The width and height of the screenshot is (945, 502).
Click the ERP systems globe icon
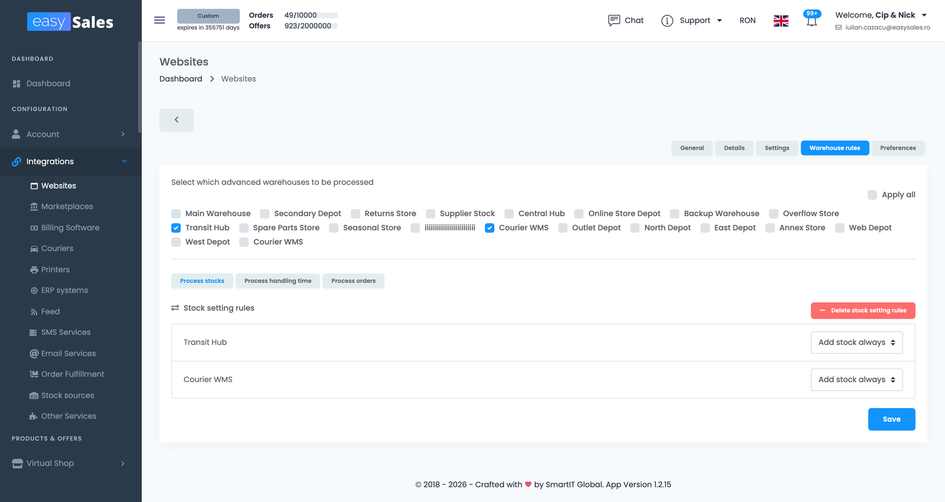(34, 291)
